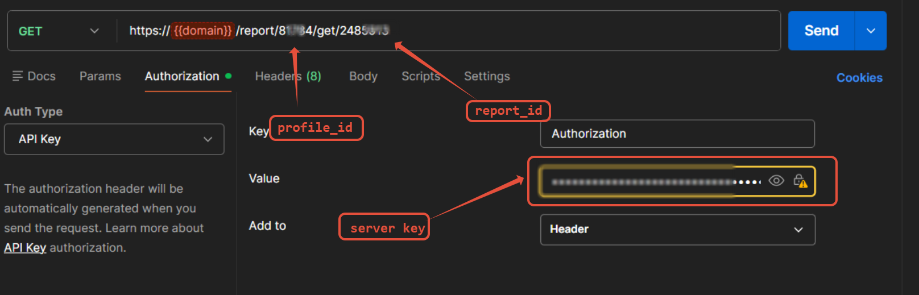The height and width of the screenshot is (295, 919).
Task: Switch to the Params tab
Action: click(x=100, y=76)
